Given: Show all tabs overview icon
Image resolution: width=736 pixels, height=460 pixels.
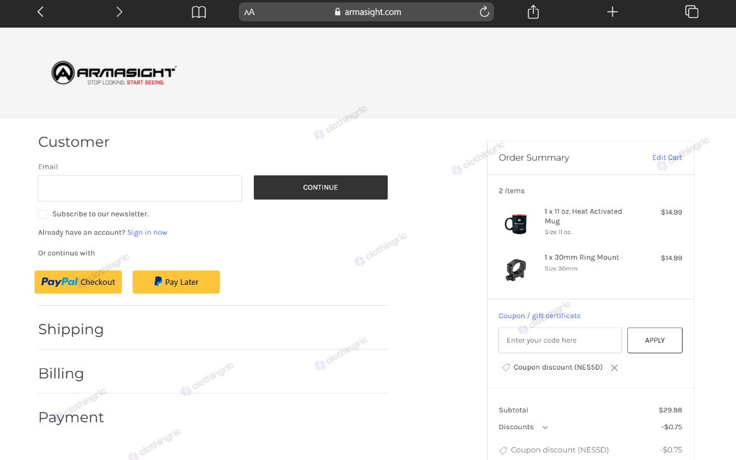Looking at the screenshot, I should (691, 12).
